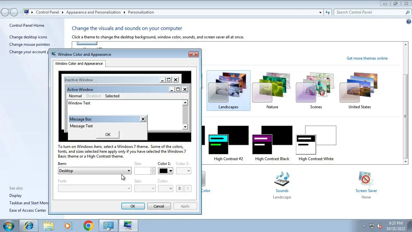Open Internet Explorer from the taskbar

pyautogui.click(x=29, y=226)
